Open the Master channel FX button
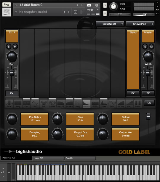Image resolution: width=160 pixels, height=182 pixels. (x=148, y=93)
